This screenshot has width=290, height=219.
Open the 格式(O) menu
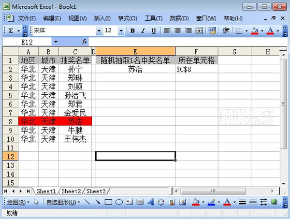click(x=127, y=18)
